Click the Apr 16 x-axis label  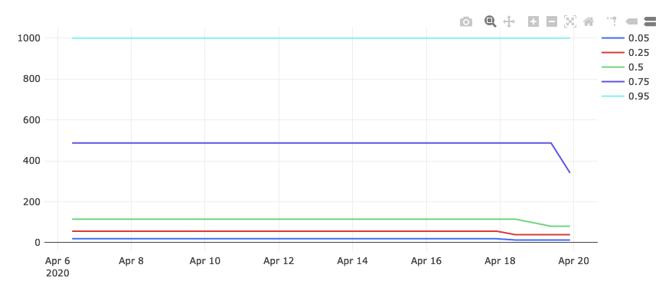(426, 260)
